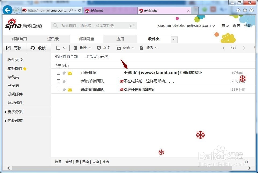The width and height of the screenshot is (258, 173).
Task: Tick the checkbox of the first 新浪邮箱团队 email
Action: pos(58,81)
